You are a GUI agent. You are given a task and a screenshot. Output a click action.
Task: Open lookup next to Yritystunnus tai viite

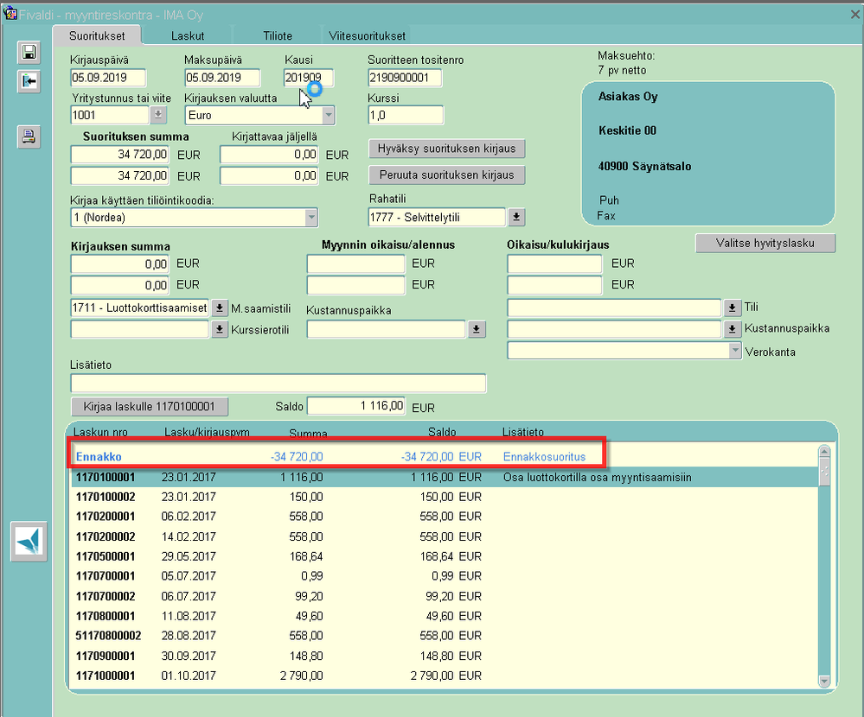coord(158,115)
